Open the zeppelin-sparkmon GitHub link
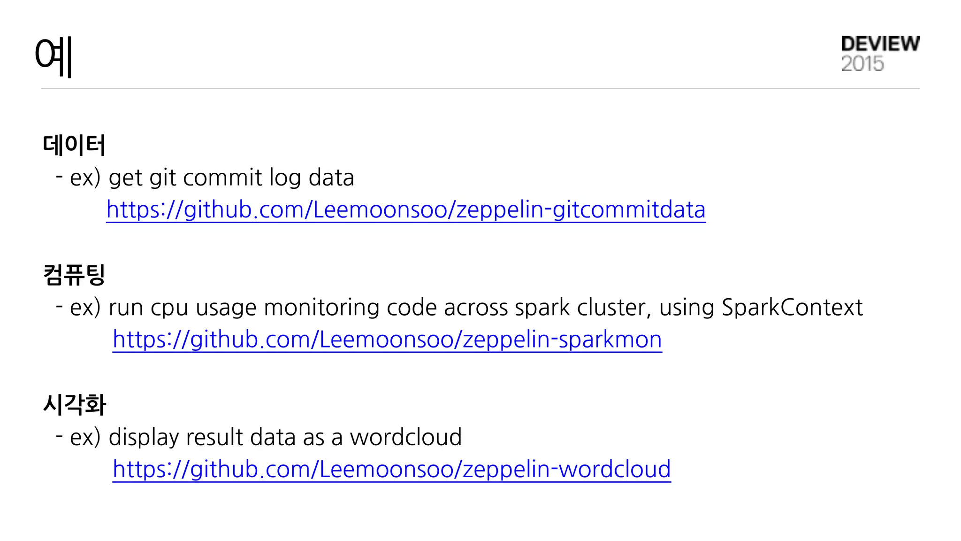This screenshot has width=961, height=541. [387, 339]
